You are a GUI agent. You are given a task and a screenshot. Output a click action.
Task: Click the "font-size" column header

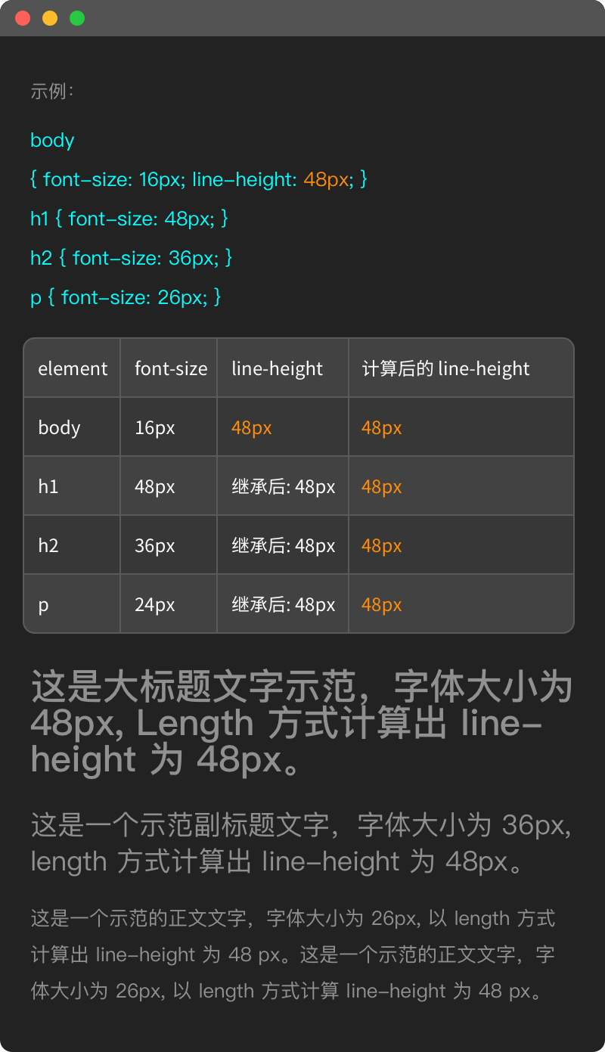pyautogui.click(x=171, y=369)
